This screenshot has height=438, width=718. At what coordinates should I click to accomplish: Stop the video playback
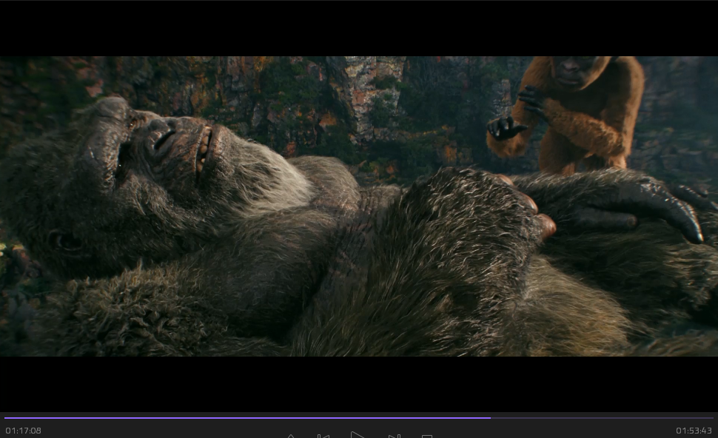[427, 436]
